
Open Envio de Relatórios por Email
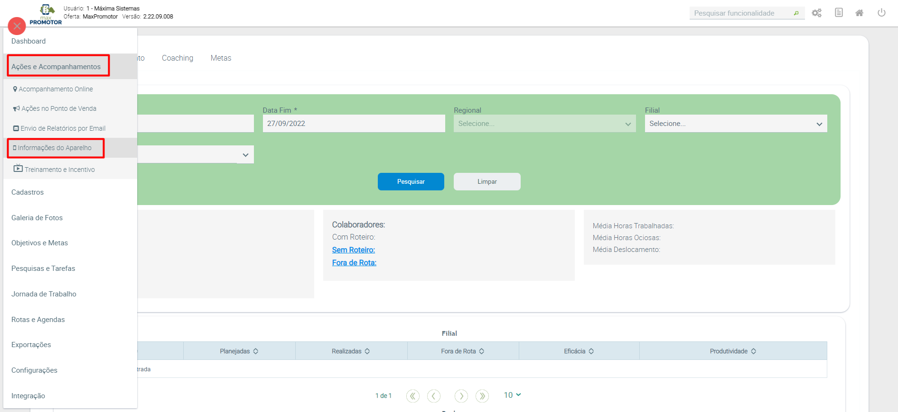pos(70,128)
